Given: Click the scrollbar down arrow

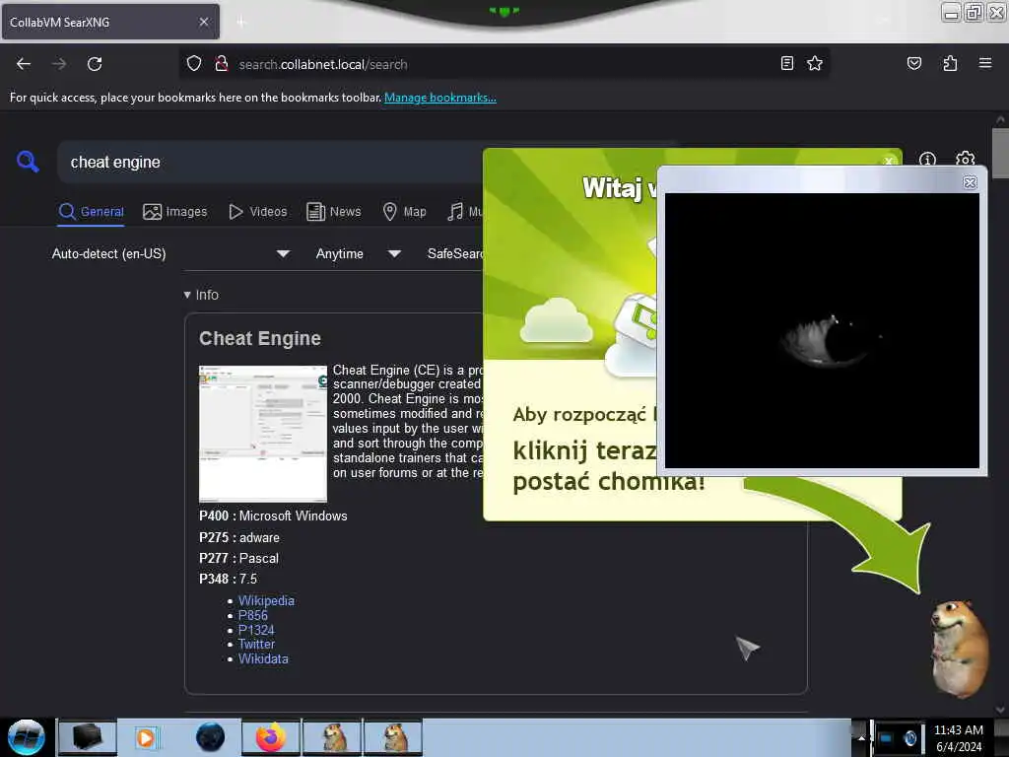Looking at the screenshot, I should coord(1000,710).
